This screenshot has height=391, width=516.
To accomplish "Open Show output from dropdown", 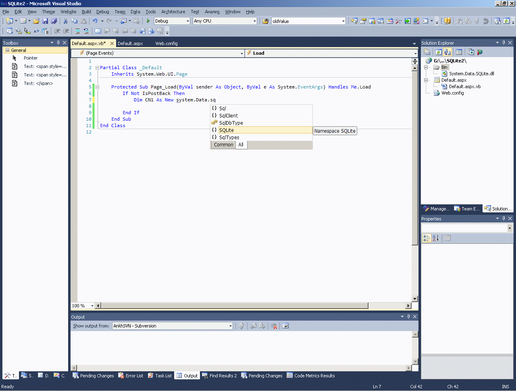I will tap(231, 326).
